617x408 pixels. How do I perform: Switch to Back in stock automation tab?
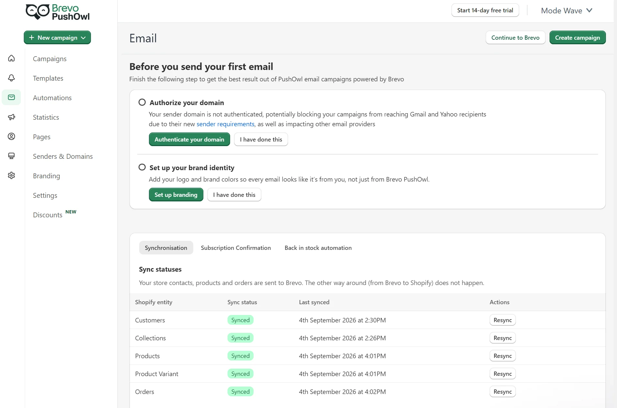click(318, 248)
